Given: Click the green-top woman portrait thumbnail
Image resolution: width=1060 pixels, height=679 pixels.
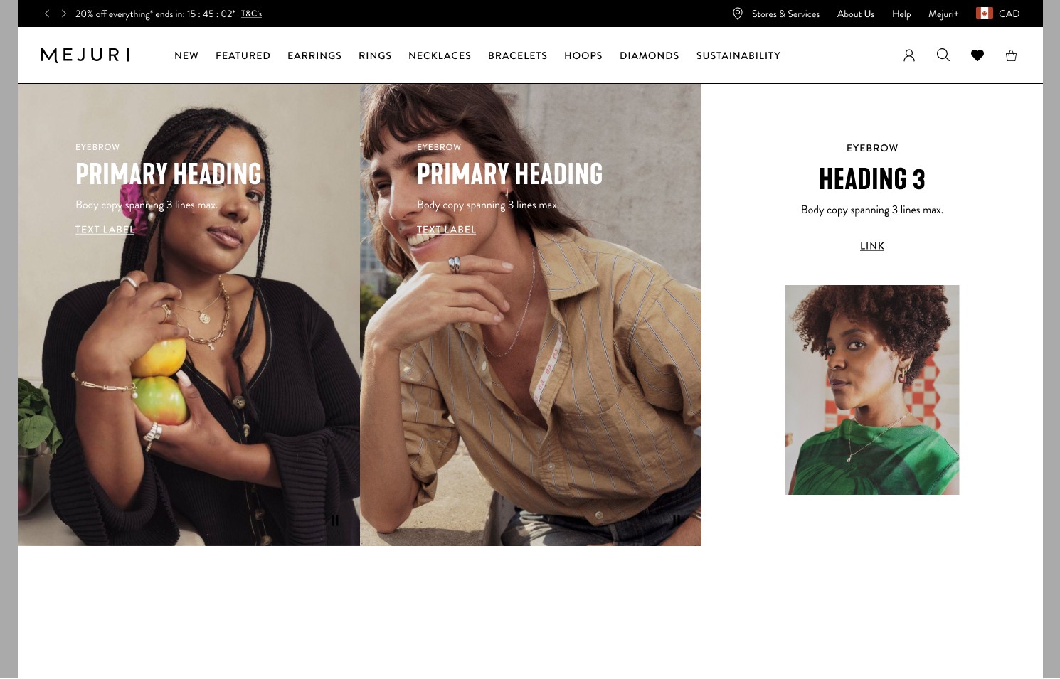Looking at the screenshot, I should point(872,390).
